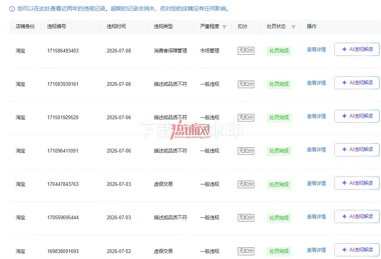Click AI违规解读 for violation 170447843763
381x259 pixels.
pos(357,183)
